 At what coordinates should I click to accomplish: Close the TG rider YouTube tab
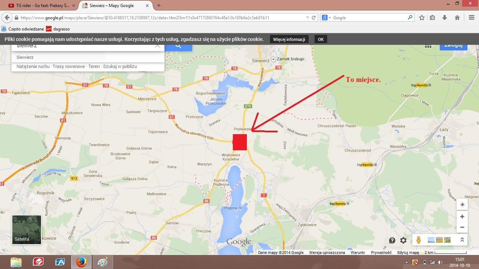(x=74, y=5)
